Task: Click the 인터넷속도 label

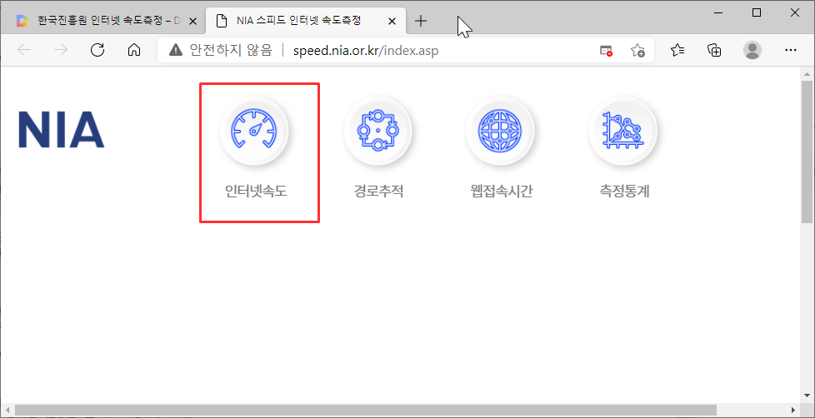Action: click(256, 192)
